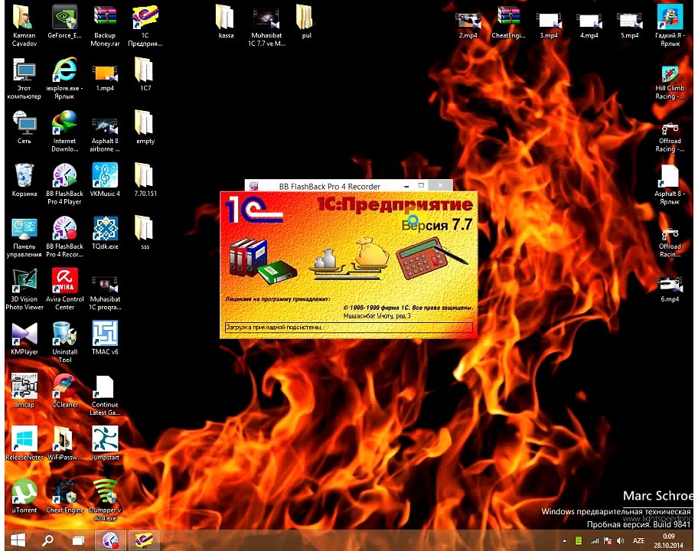Launch Internet Download Manager shortcut
Image resolution: width=698 pixels, height=551 pixels.
coord(64,131)
